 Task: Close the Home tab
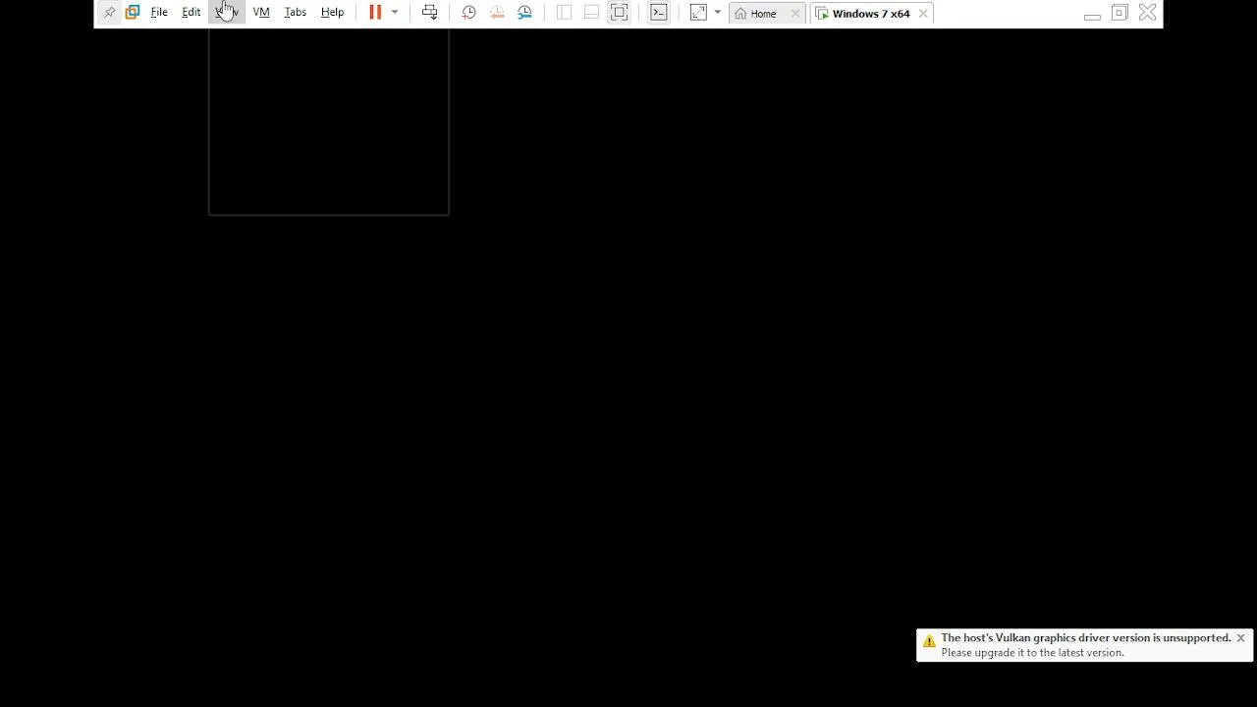click(x=795, y=14)
